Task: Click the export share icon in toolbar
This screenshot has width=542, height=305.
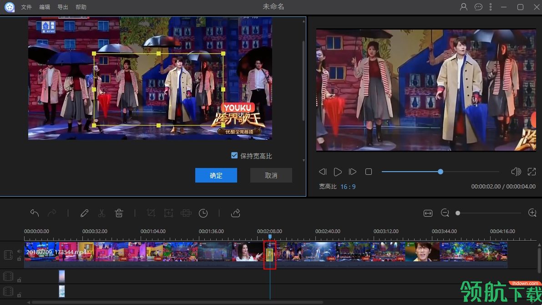Action: tap(235, 213)
